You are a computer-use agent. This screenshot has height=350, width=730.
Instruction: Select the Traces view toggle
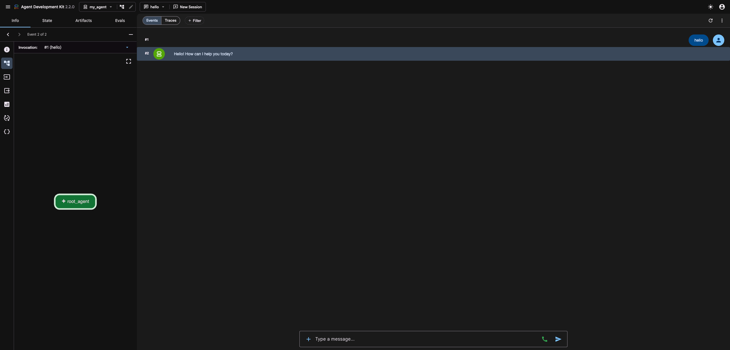click(171, 21)
